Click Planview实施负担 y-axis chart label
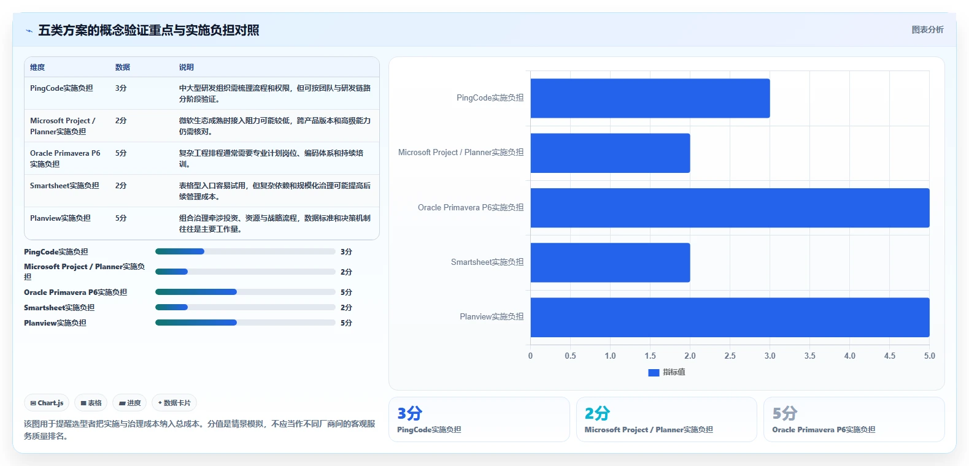Image resolution: width=969 pixels, height=466 pixels. [492, 317]
